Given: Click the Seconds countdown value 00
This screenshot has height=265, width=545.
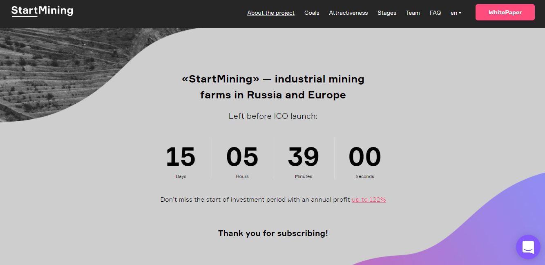Looking at the screenshot, I should 364,157.
